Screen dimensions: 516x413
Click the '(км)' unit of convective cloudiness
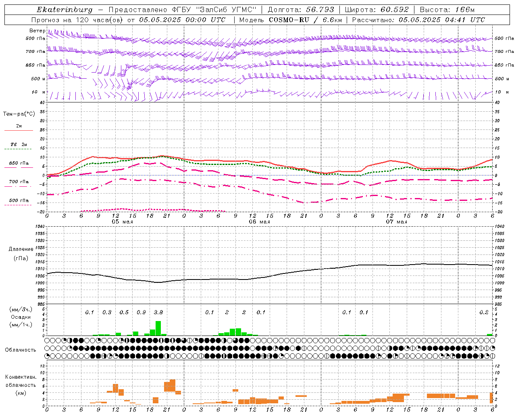coord(21,393)
